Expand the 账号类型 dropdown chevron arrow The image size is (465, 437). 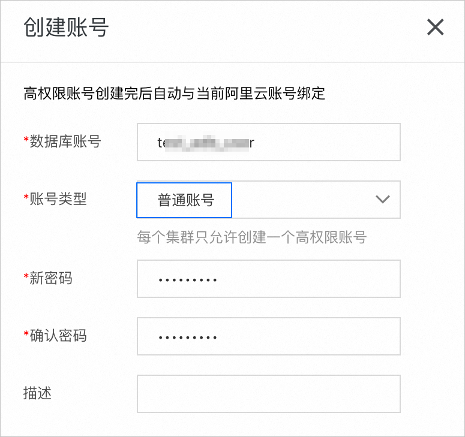[382, 200]
